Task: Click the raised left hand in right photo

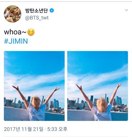Action: [79, 87]
